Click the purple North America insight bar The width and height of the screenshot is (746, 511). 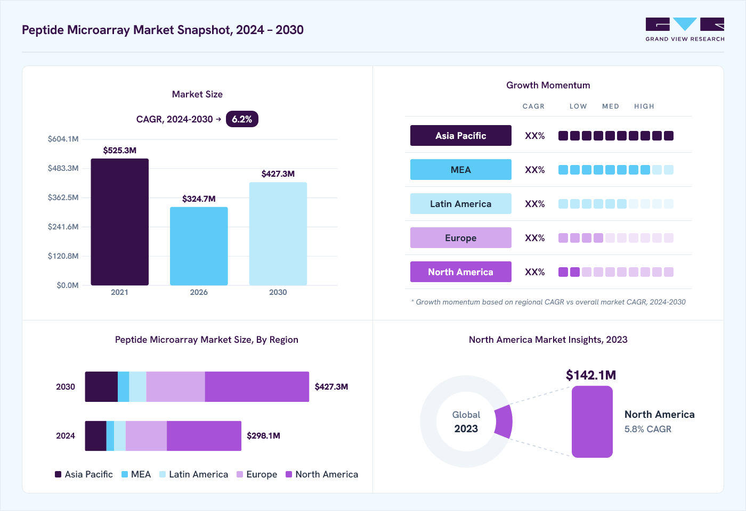point(592,422)
